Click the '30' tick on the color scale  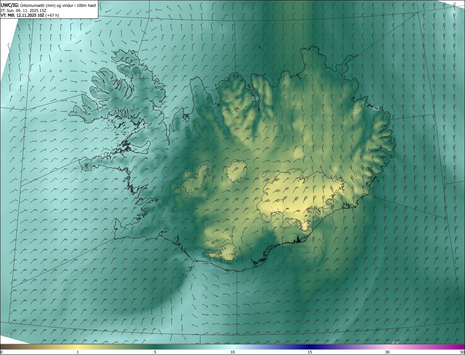click(387, 352)
